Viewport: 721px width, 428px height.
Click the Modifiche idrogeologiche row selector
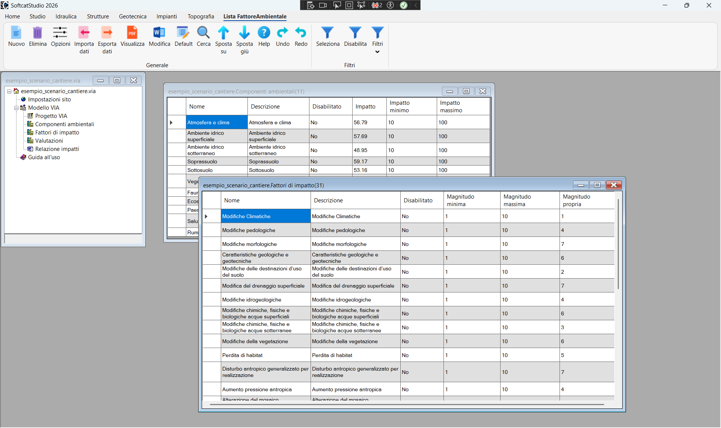[211, 300]
